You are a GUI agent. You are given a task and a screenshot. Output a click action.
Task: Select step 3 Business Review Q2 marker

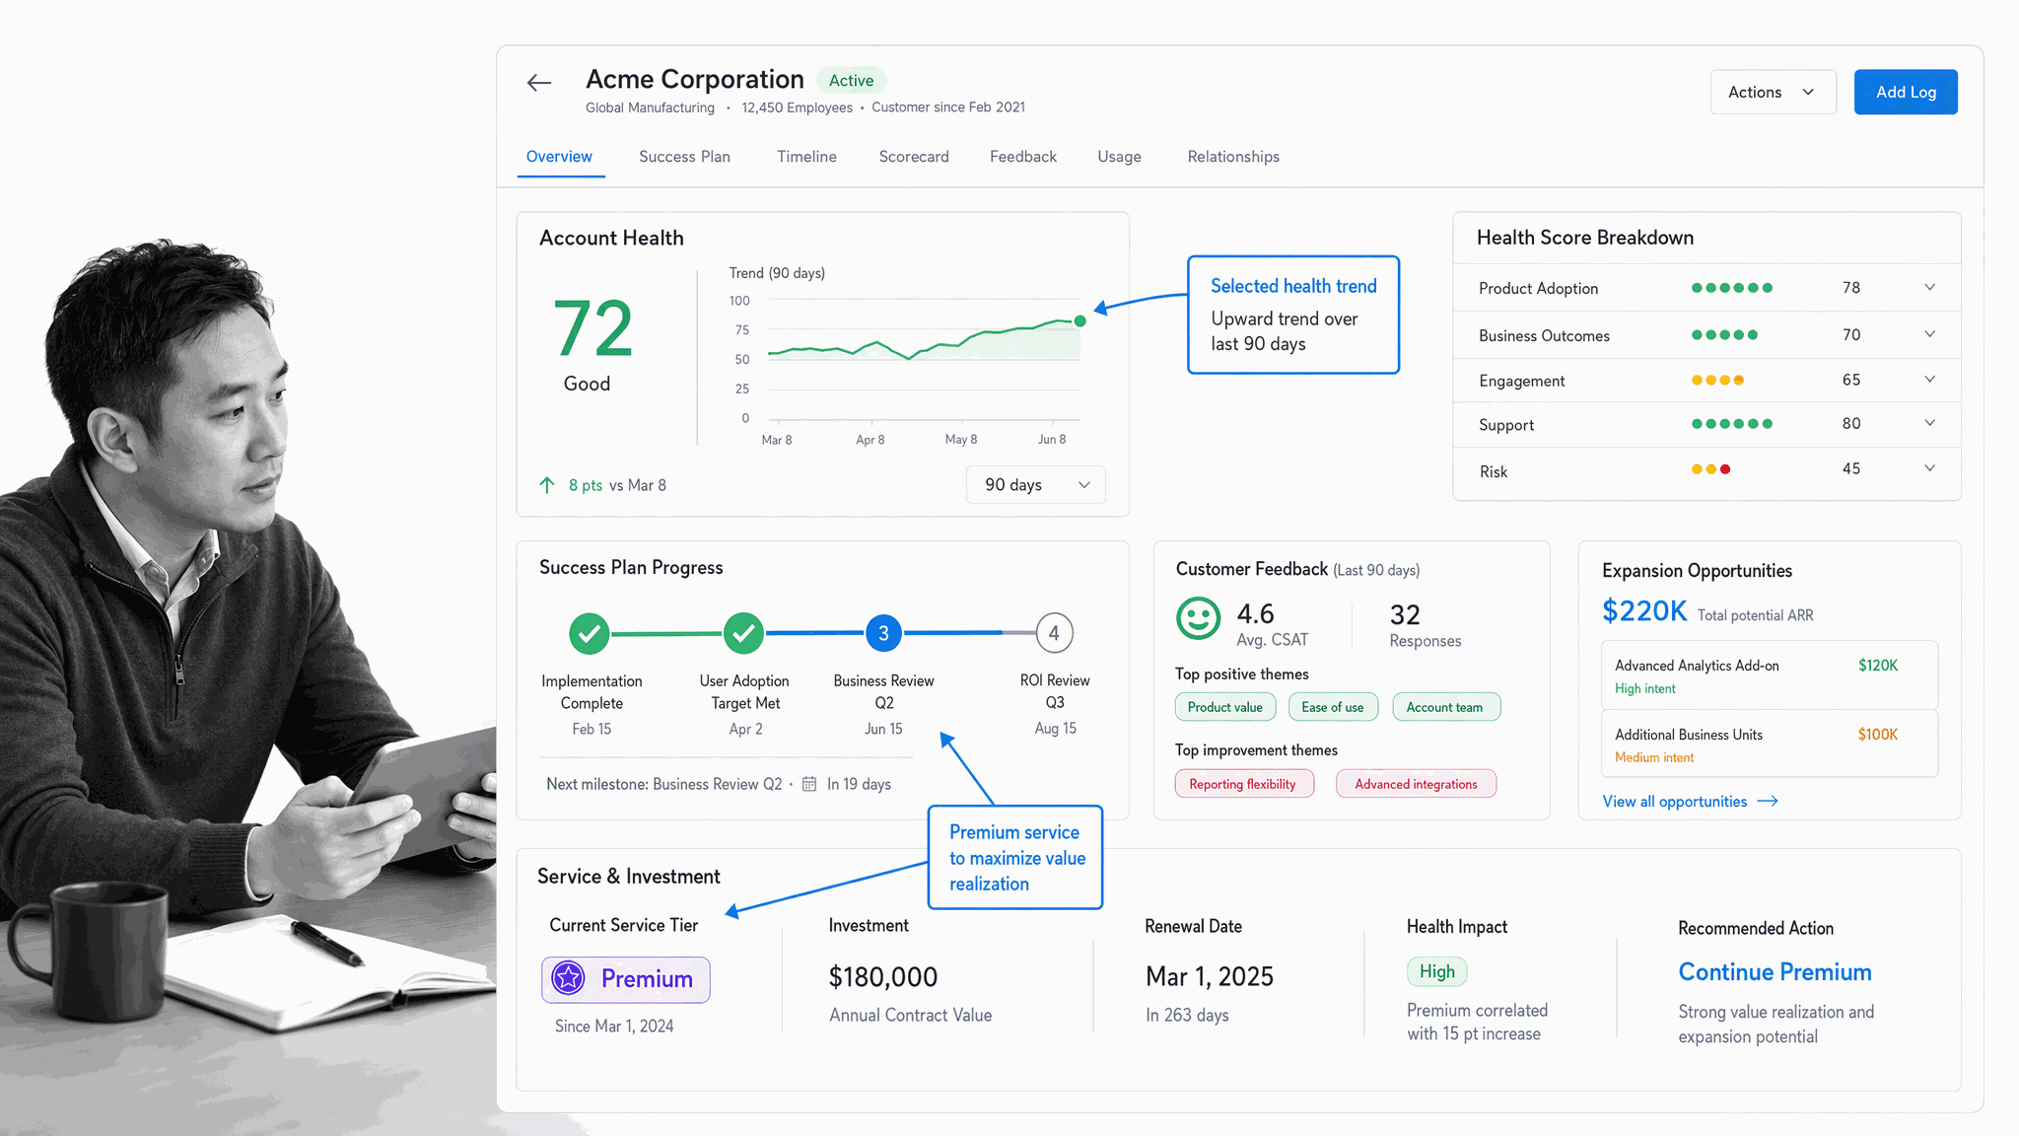883,633
